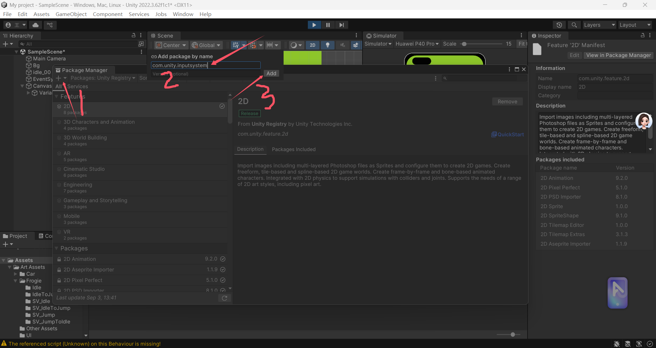Click the Package Manager refresh icon
This screenshot has height=348, width=656.
(x=224, y=298)
